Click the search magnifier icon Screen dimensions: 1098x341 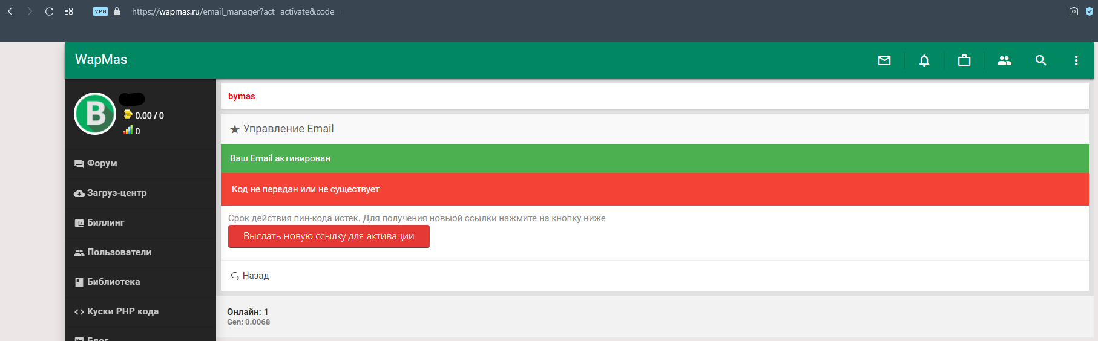click(x=1040, y=60)
